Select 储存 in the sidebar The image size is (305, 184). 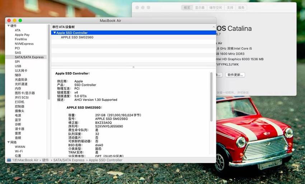pos(18,75)
